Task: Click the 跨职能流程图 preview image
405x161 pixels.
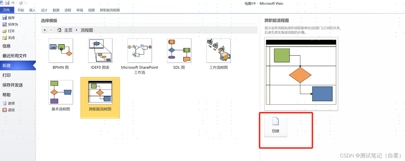Action: pyautogui.click(x=301, y=73)
